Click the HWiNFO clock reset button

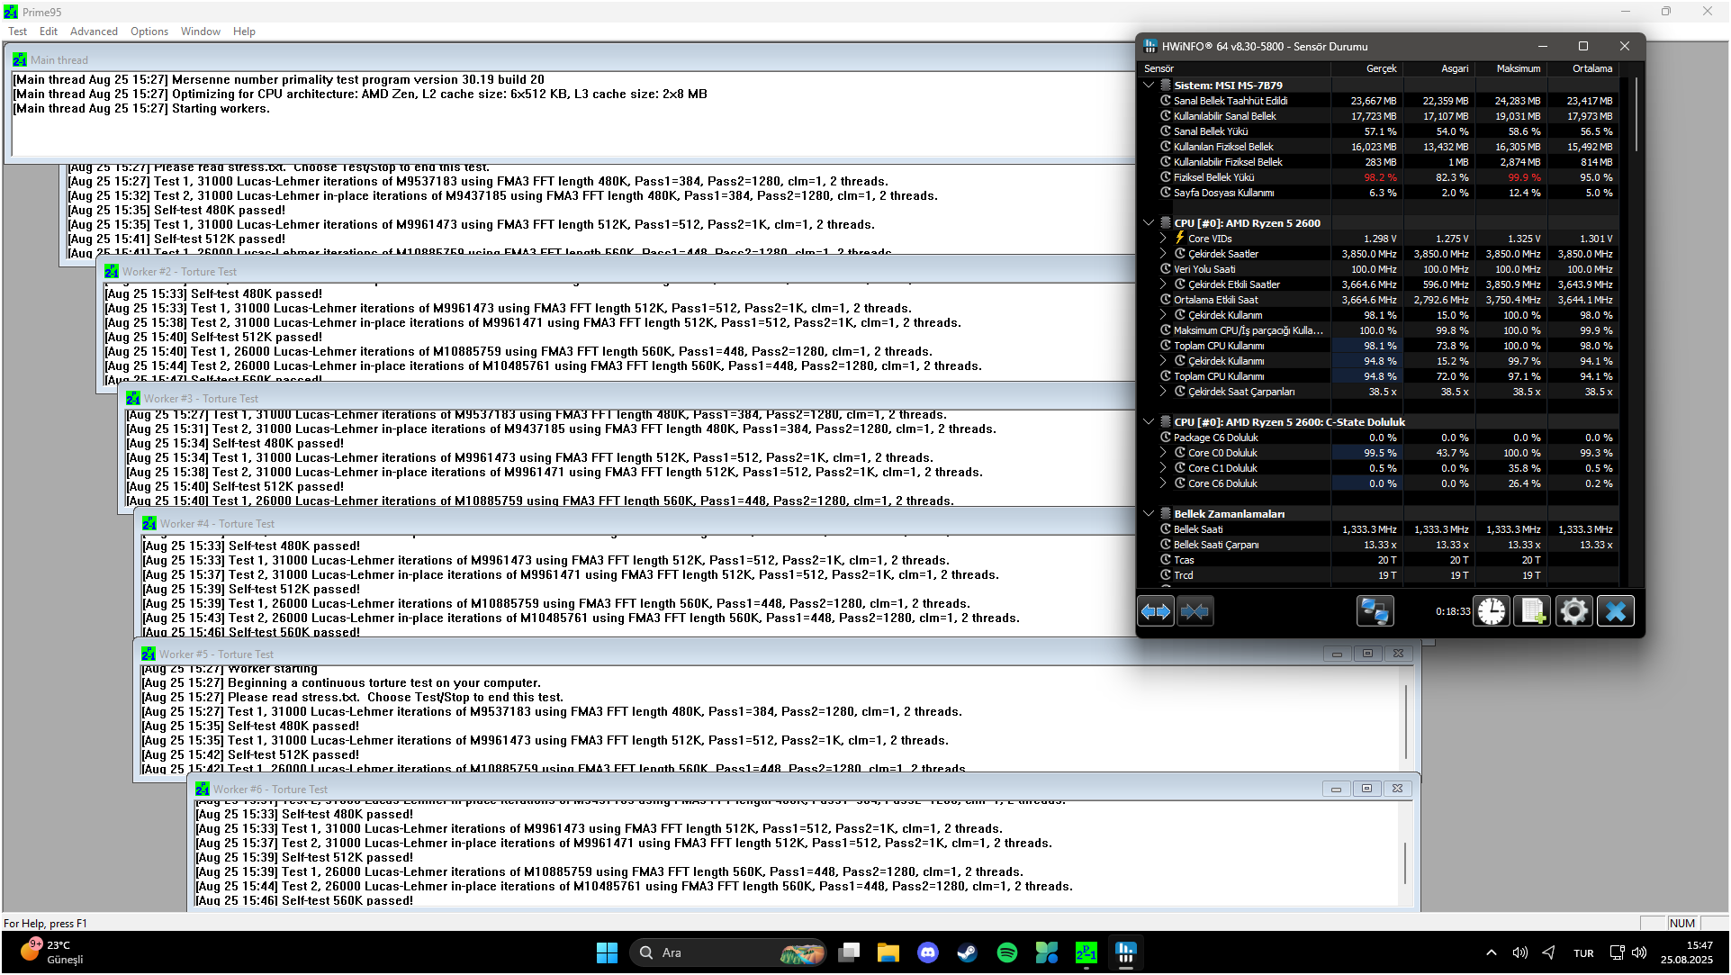(x=1492, y=612)
